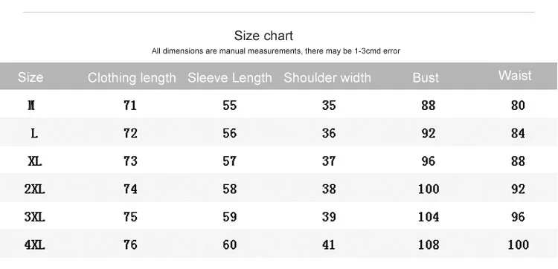Viewport: 558px width, 269px height.
Task: Select bust value 104 in 3XL row
Action: pos(428,217)
